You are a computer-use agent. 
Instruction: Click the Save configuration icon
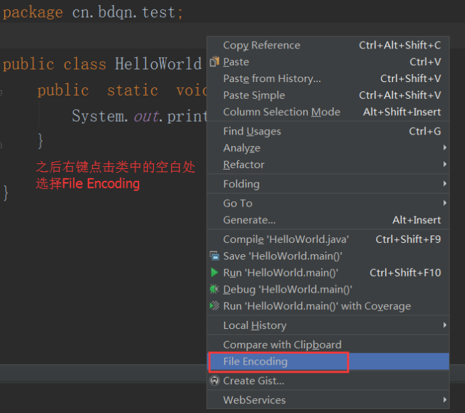point(214,256)
